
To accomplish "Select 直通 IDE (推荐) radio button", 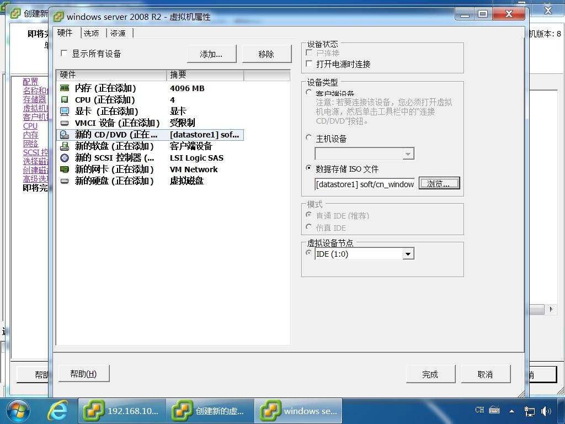I will [x=309, y=215].
